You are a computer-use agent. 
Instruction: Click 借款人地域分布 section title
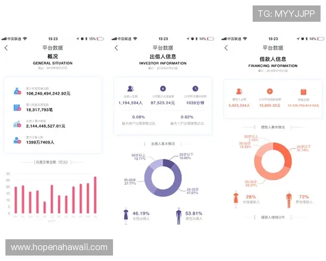(x=273, y=217)
